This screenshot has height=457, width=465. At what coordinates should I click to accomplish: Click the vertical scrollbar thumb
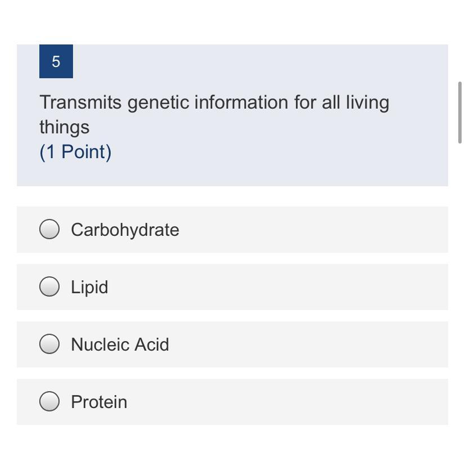click(460, 112)
